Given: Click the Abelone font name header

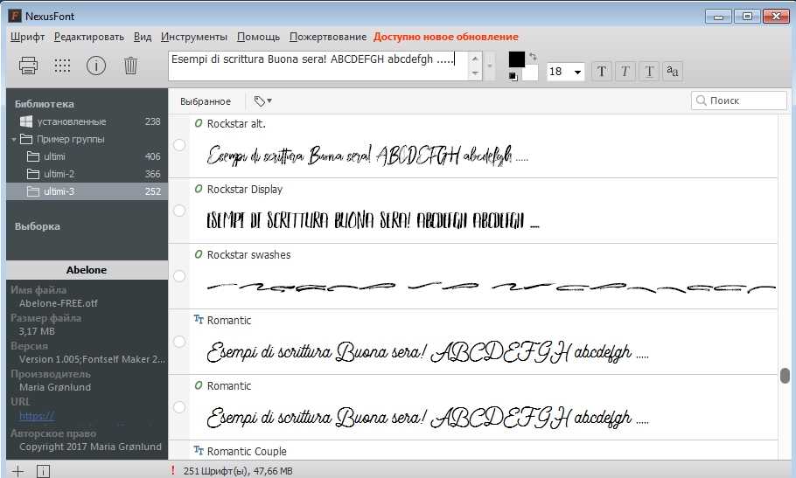Looking at the screenshot, I should click(87, 270).
